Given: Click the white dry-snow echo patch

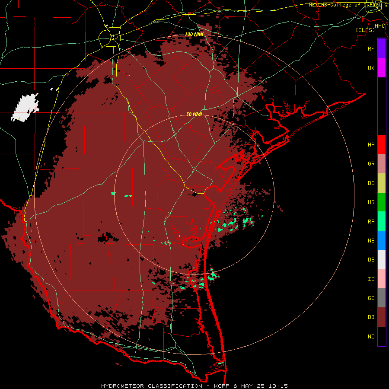Looking at the screenshot, I should point(25,108).
